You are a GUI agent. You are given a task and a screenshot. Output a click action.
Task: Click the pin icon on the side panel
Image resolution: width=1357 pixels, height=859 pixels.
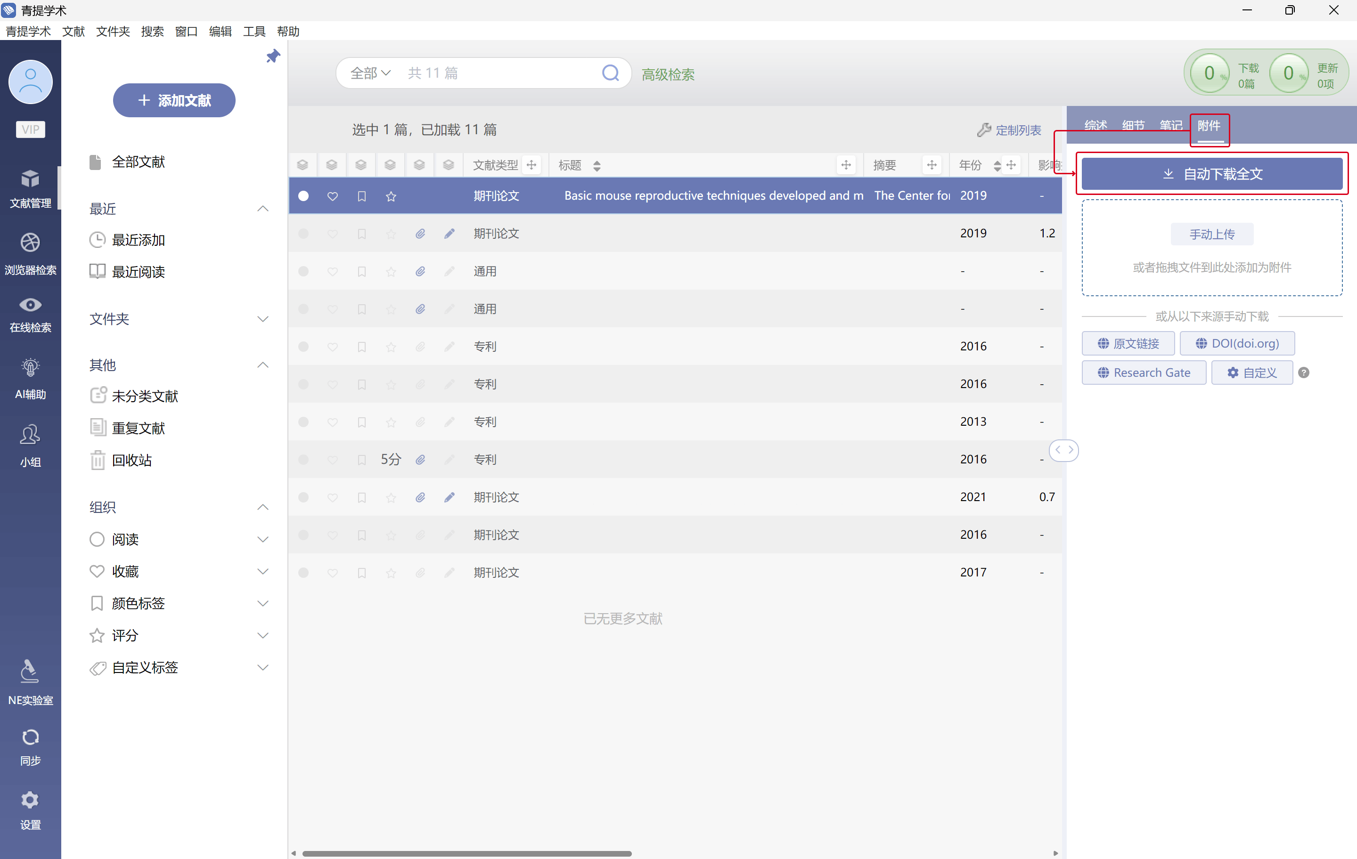(273, 56)
